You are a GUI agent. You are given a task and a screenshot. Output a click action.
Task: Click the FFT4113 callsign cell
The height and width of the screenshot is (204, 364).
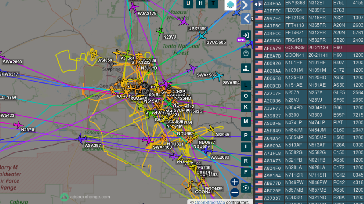(x=295, y=25)
